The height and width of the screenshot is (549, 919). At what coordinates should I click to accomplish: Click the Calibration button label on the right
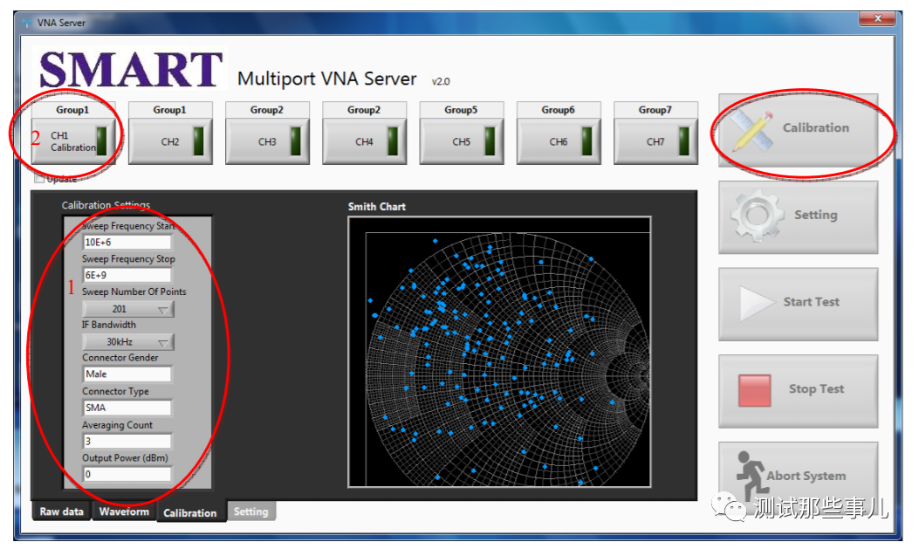click(x=816, y=127)
